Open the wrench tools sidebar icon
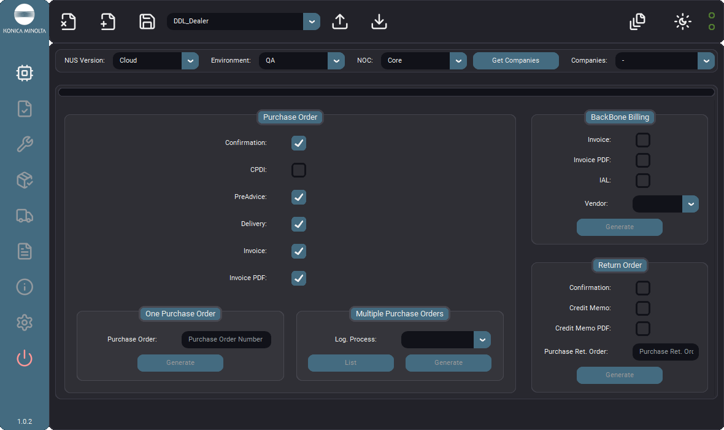The height and width of the screenshot is (430, 724). (x=25, y=144)
